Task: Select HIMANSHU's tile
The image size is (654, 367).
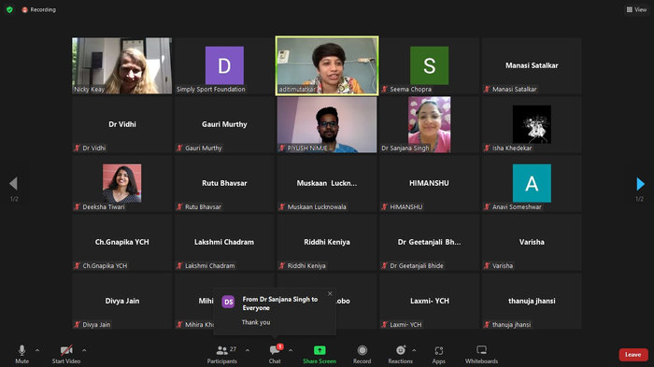Action: [429, 183]
